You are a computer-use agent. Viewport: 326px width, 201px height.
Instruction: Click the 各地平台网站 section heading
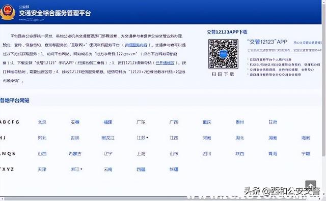15,100
